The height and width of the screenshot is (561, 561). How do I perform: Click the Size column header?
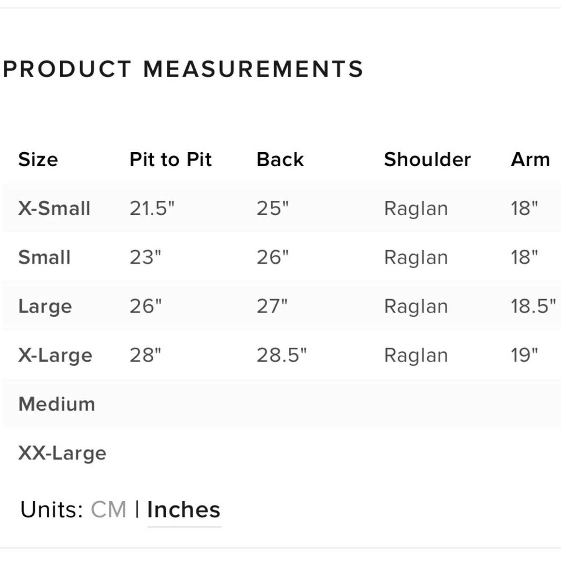38,160
